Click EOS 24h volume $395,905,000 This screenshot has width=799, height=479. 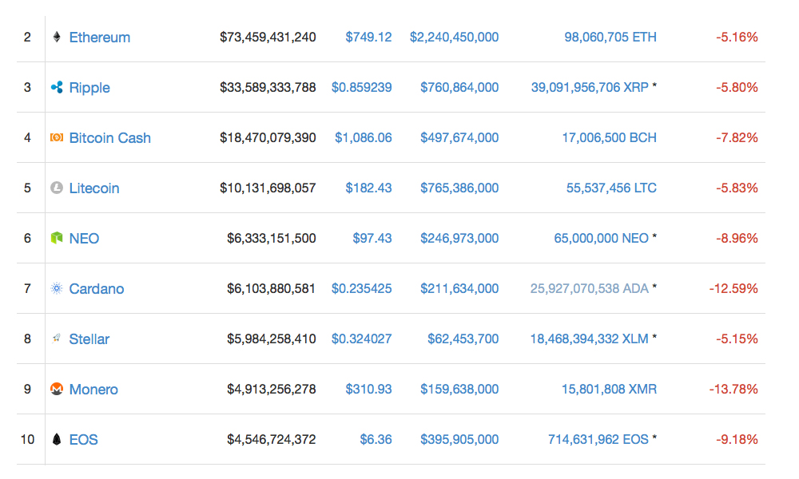tap(459, 440)
